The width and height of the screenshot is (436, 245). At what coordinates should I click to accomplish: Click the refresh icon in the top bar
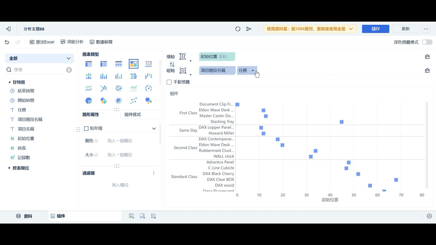pos(237,29)
